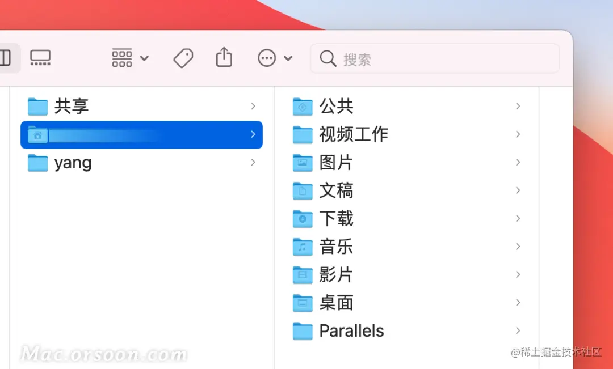This screenshot has height=369, width=613.
Task: Select the Parallels folder name
Action: [x=351, y=331]
